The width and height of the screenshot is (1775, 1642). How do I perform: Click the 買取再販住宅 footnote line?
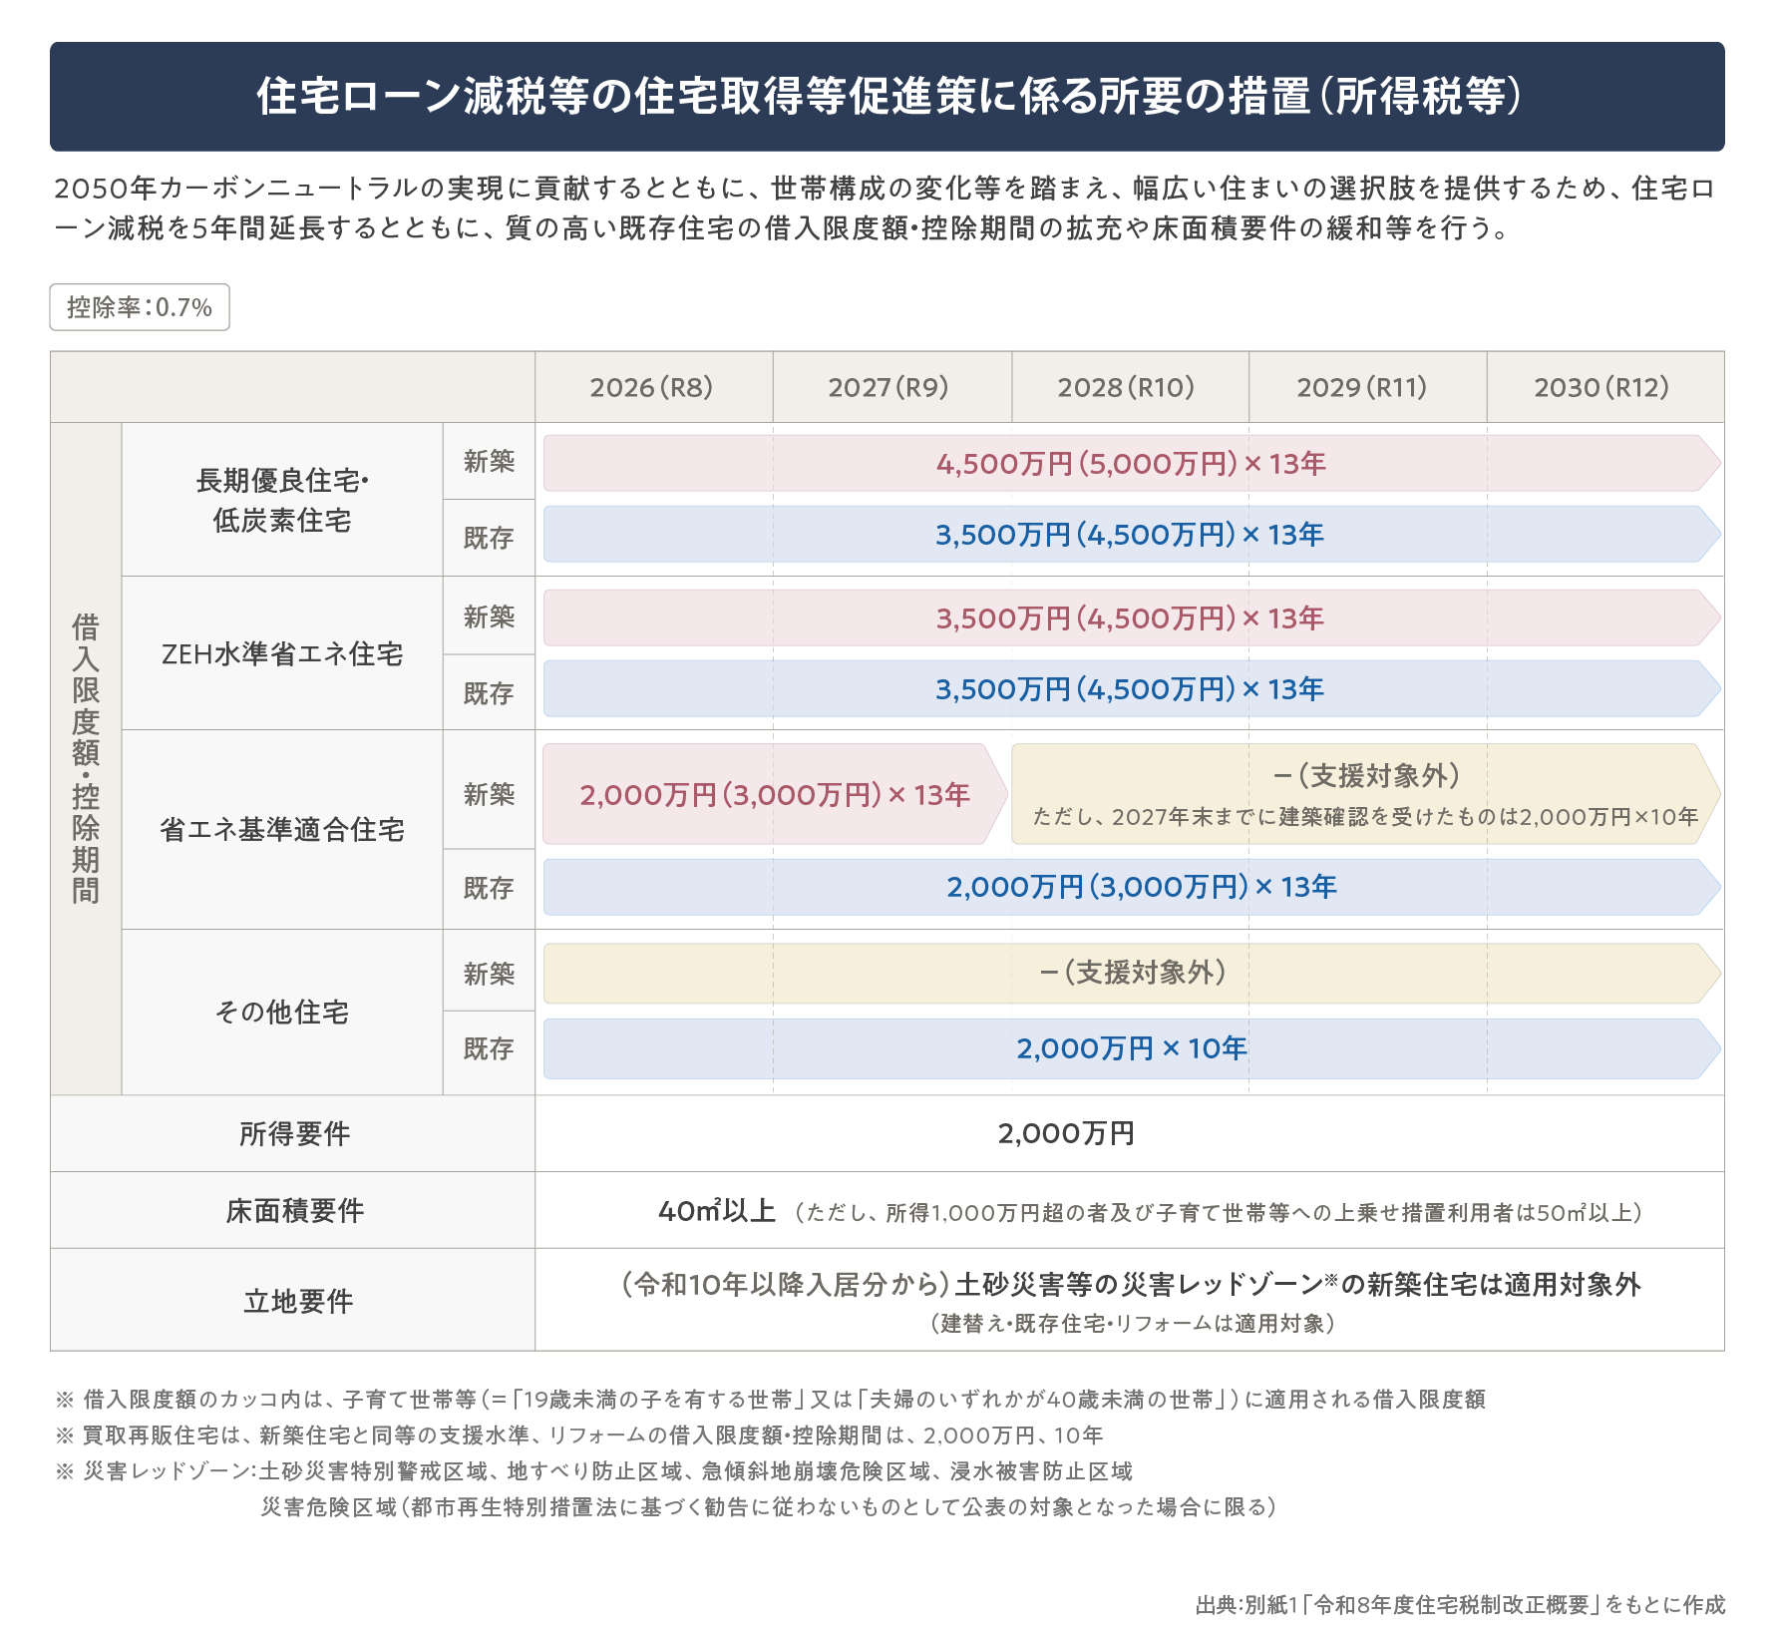point(578,1436)
